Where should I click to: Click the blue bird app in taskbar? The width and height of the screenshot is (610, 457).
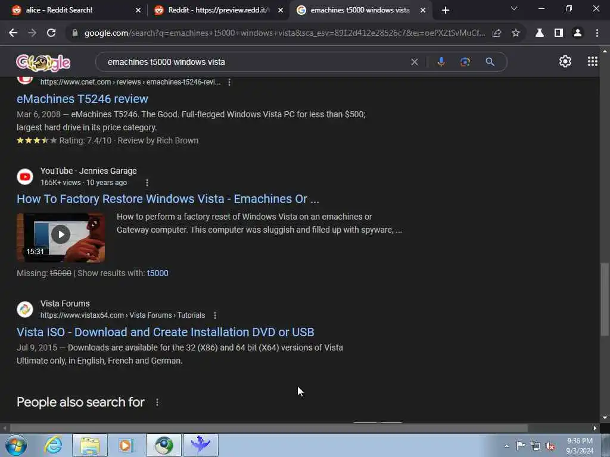(x=201, y=445)
